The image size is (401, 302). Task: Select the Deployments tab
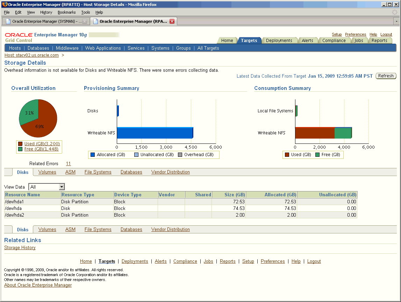[280, 40]
